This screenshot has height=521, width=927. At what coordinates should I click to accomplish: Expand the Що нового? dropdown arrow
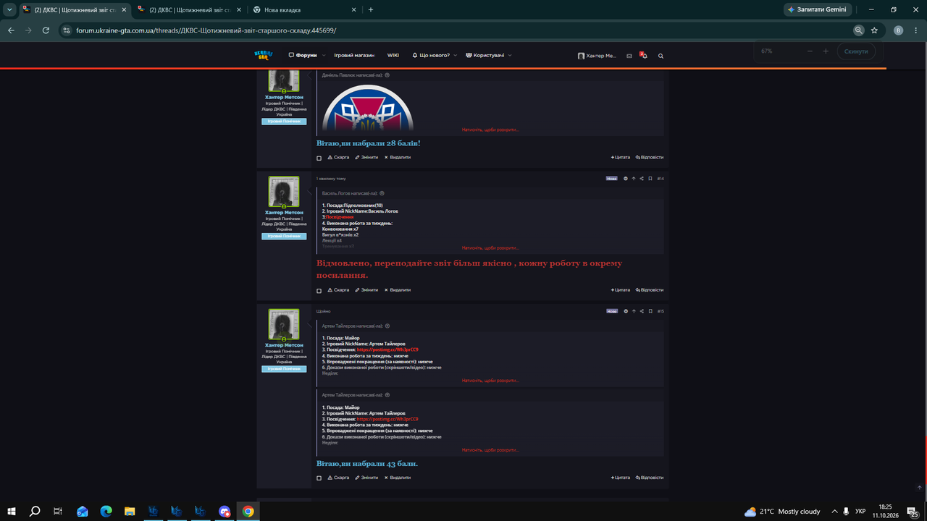point(456,56)
